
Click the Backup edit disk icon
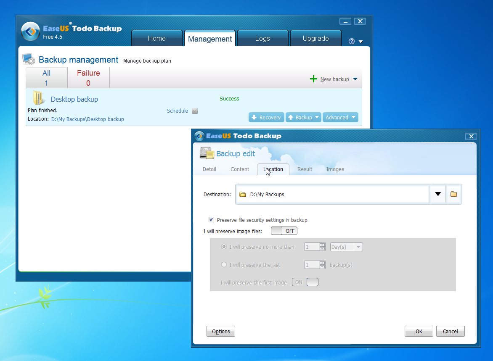207,153
